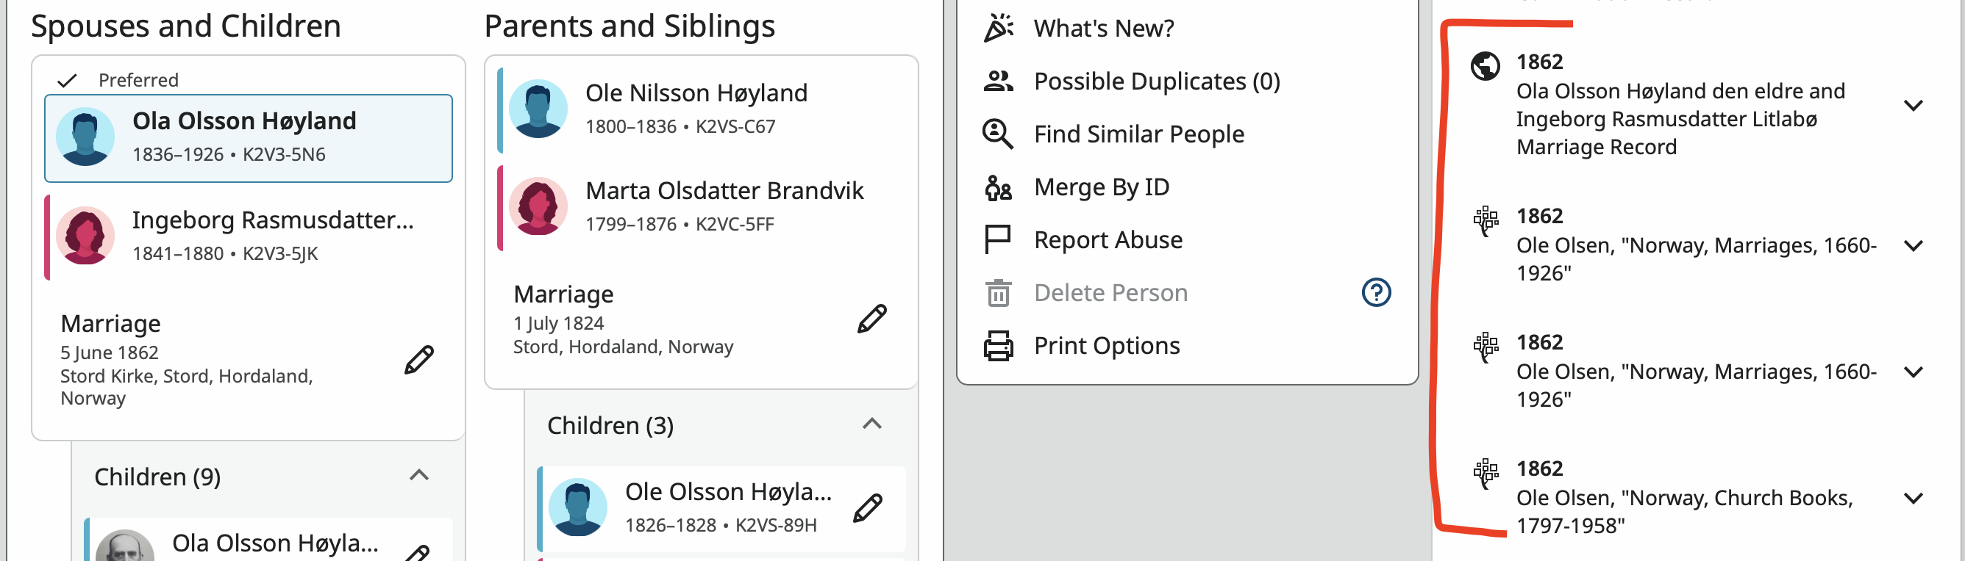Select Possible Duplicates (0) menu item

click(1156, 82)
